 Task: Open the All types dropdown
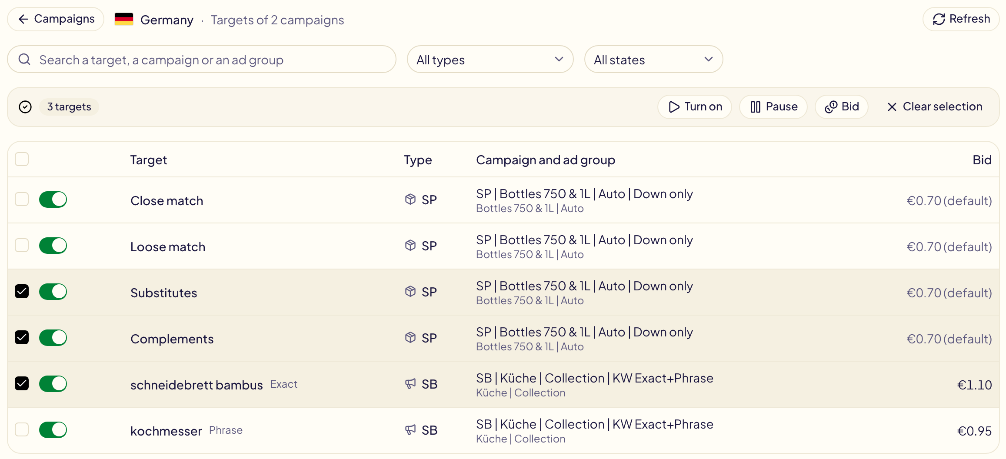point(490,60)
